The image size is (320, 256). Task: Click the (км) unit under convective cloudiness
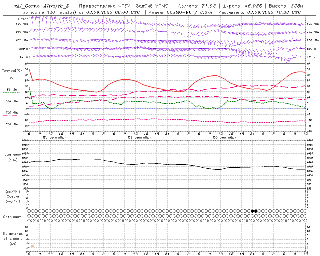(x=13, y=243)
